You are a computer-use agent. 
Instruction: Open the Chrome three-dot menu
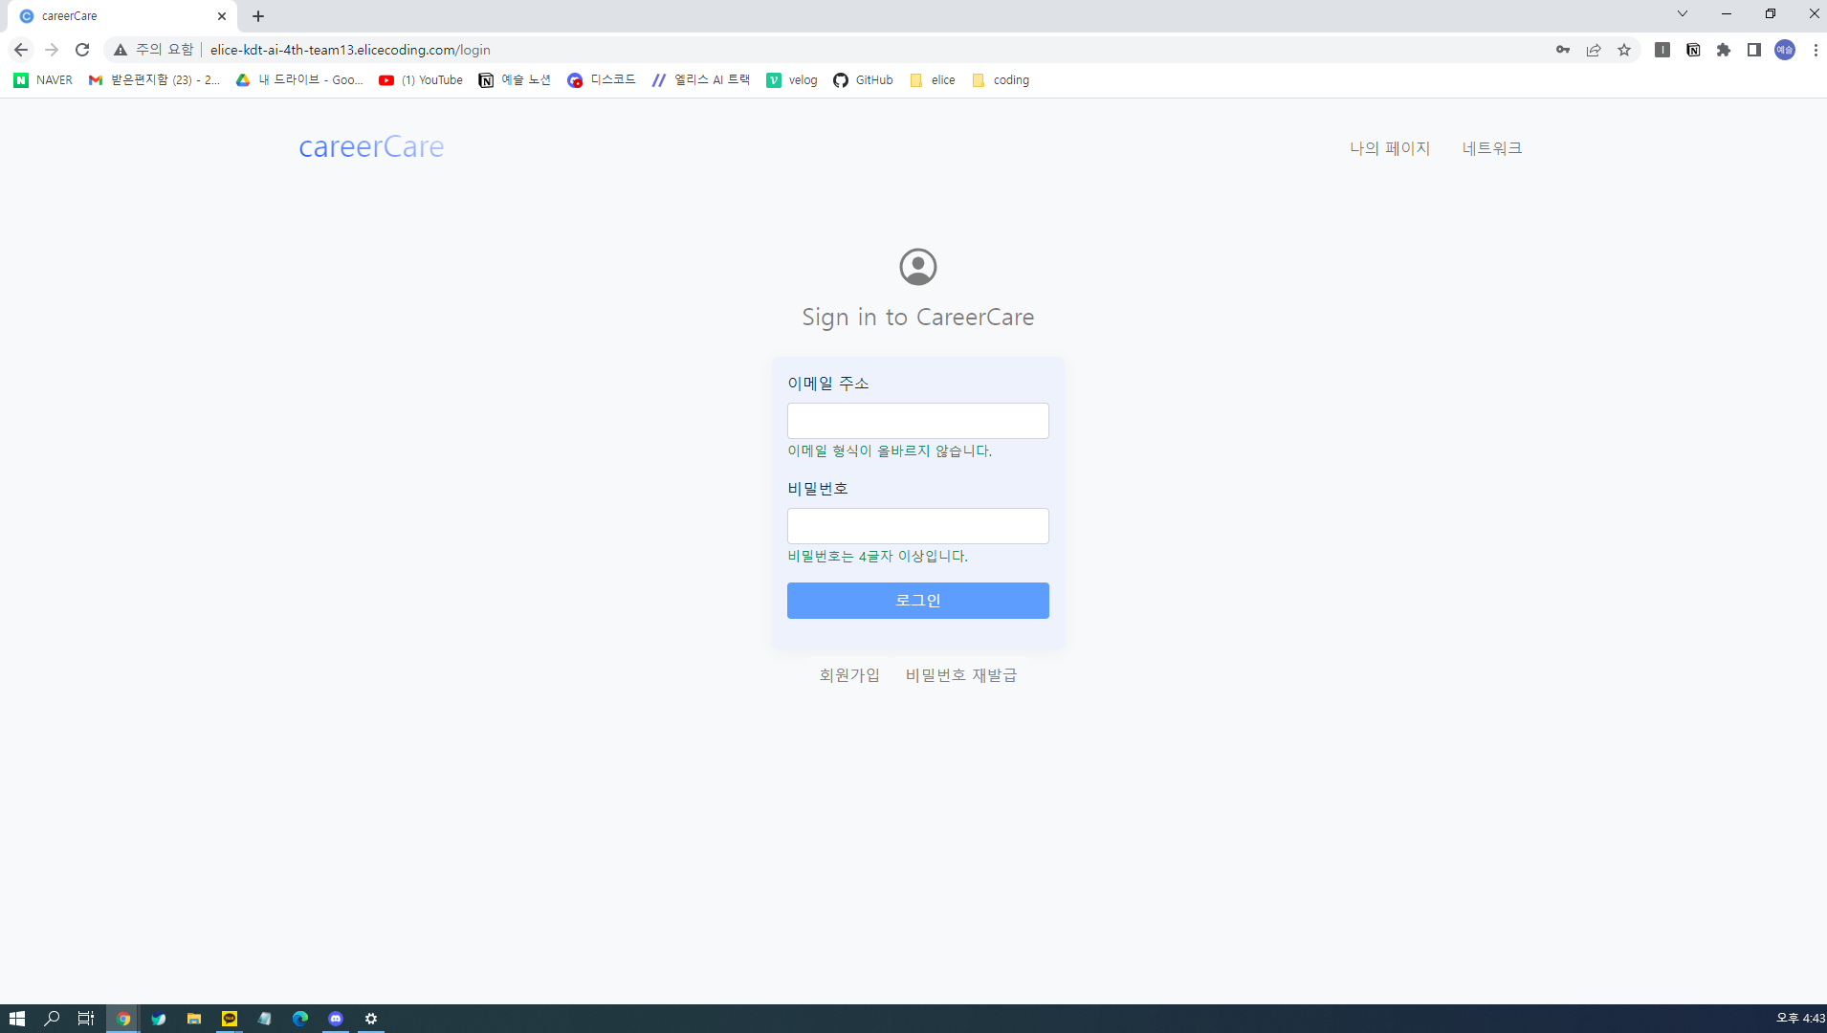1816,50
